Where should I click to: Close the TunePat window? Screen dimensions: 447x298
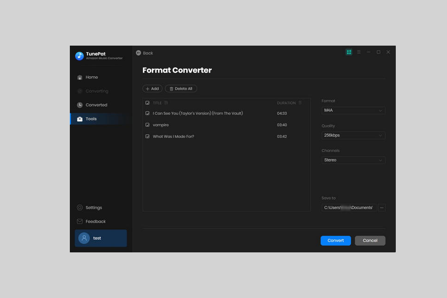point(388,52)
